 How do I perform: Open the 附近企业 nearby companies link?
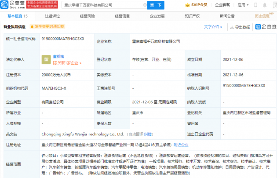click(x=181, y=145)
